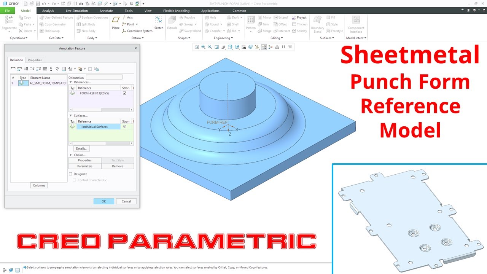
Task: Switch to the Annotate ribbon tab
Action: (x=106, y=11)
